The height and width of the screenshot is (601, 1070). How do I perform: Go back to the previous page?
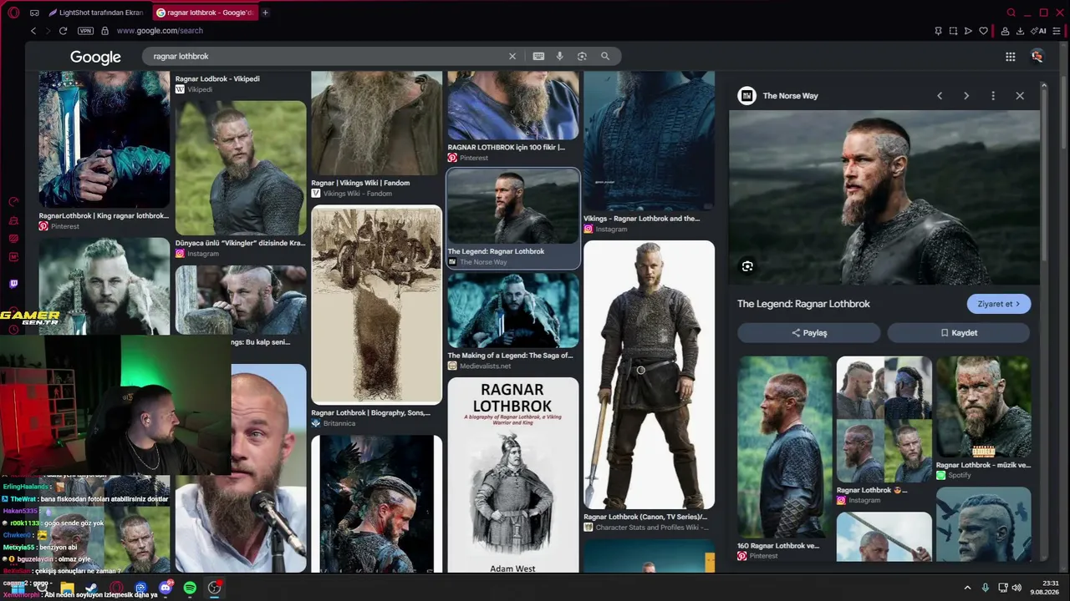[x=33, y=31]
